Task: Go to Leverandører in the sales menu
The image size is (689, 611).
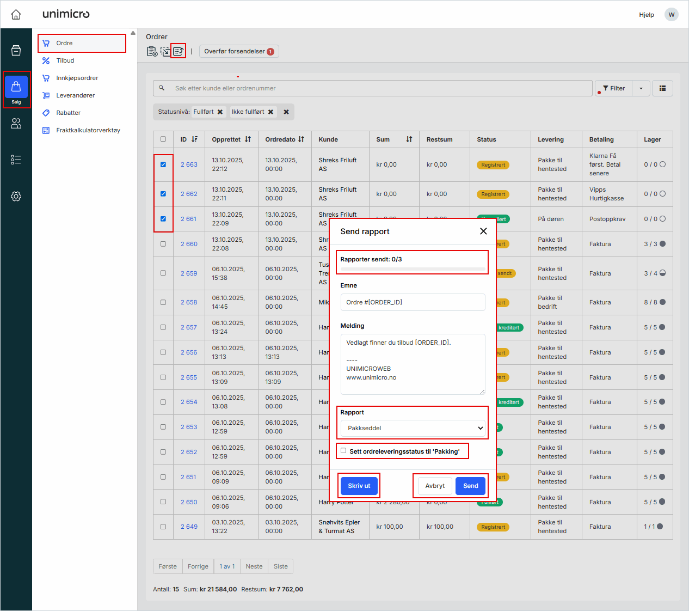Action: click(75, 95)
